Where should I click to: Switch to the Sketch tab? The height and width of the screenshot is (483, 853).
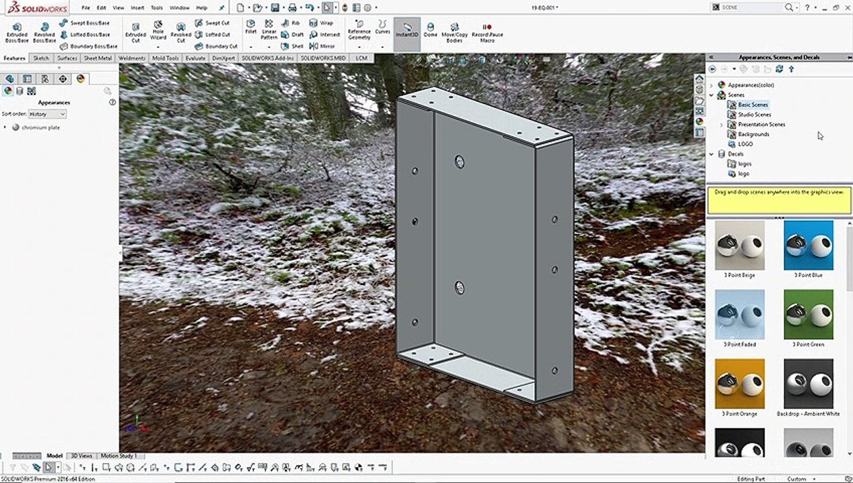click(x=42, y=58)
